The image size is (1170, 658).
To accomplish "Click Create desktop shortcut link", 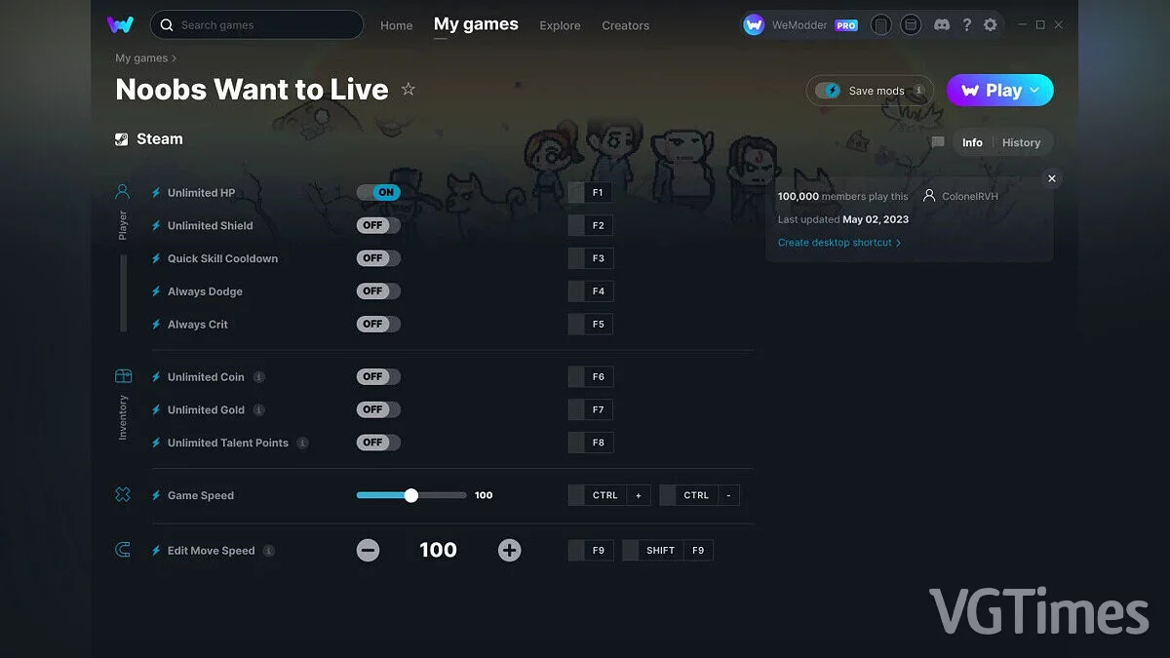I will pyautogui.click(x=838, y=243).
